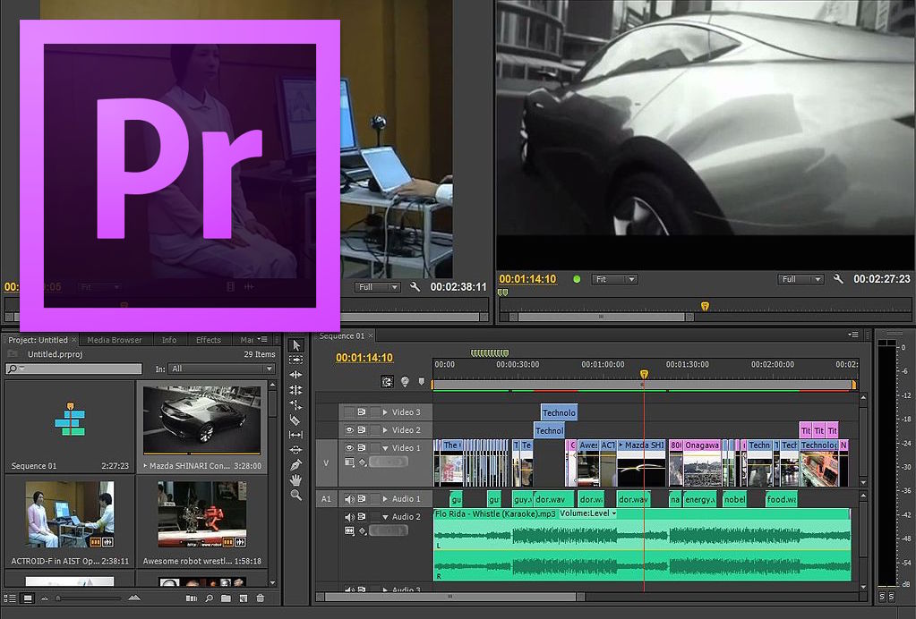Image resolution: width=916 pixels, height=619 pixels.
Task: Switch to Media Browser tab
Action: pyautogui.click(x=115, y=340)
